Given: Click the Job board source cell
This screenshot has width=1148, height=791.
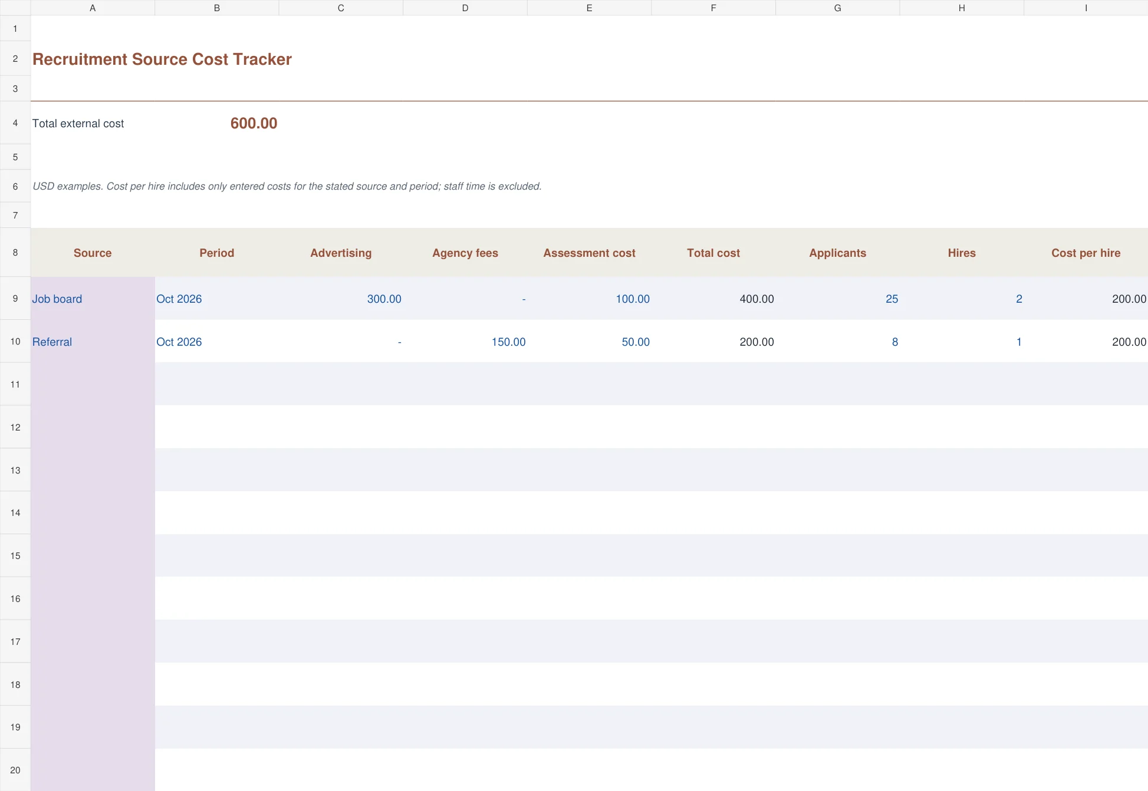Looking at the screenshot, I should [93, 299].
